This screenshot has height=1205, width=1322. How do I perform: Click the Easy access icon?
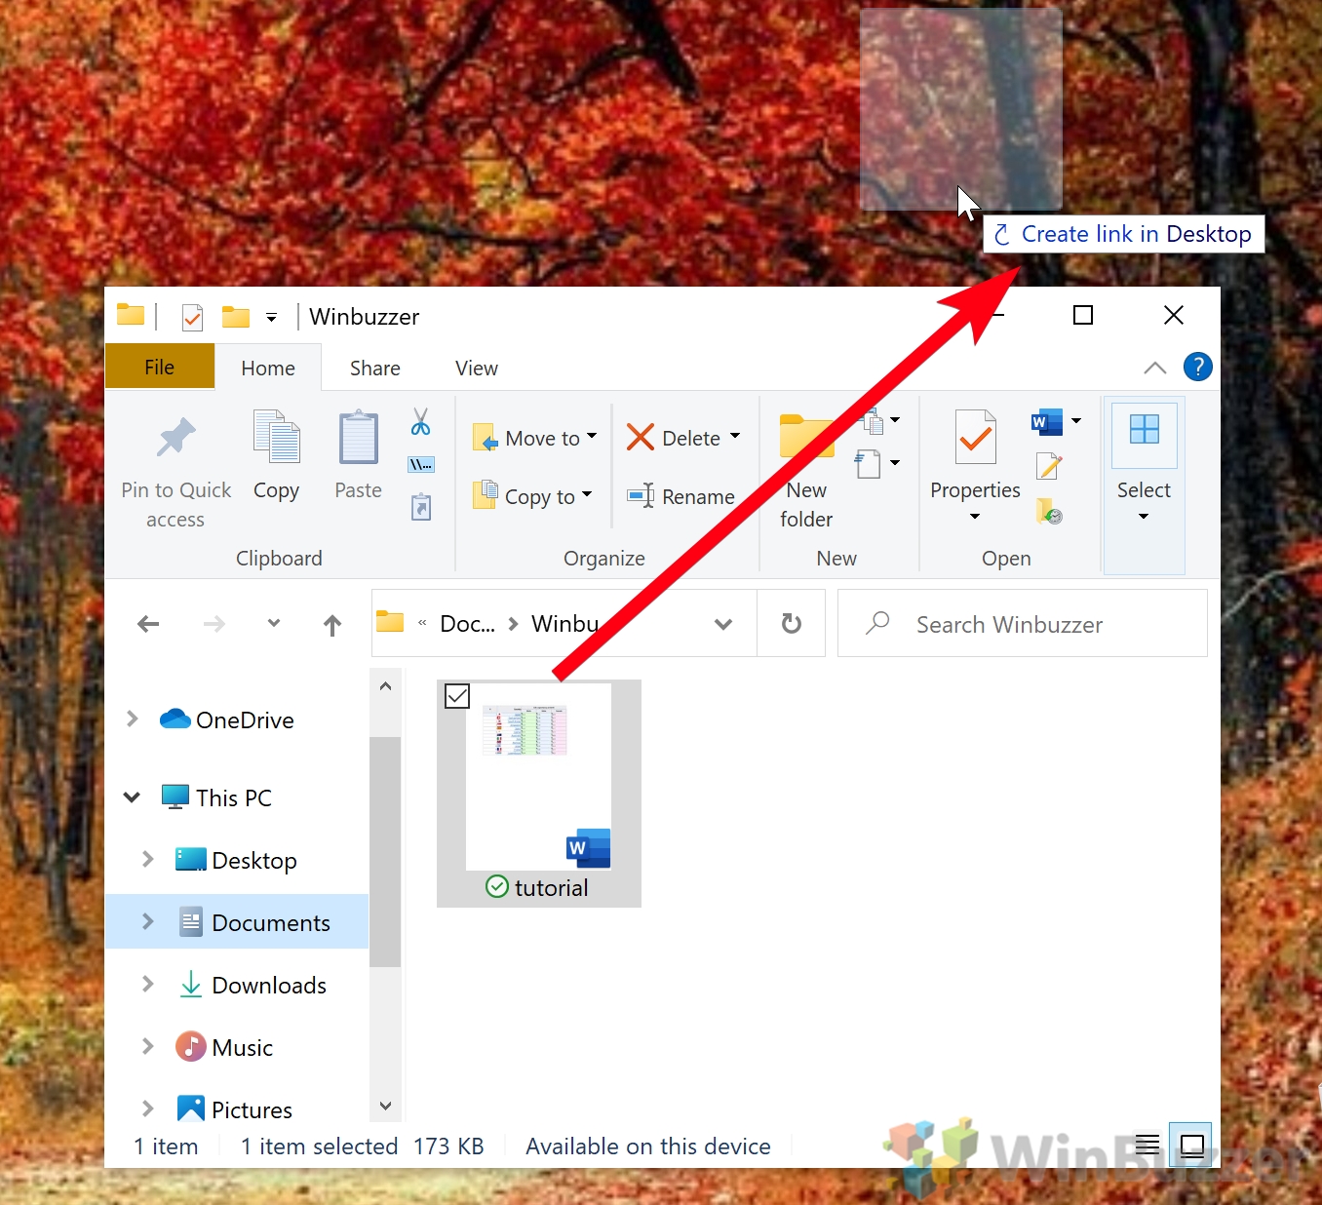tap(868, 464)
